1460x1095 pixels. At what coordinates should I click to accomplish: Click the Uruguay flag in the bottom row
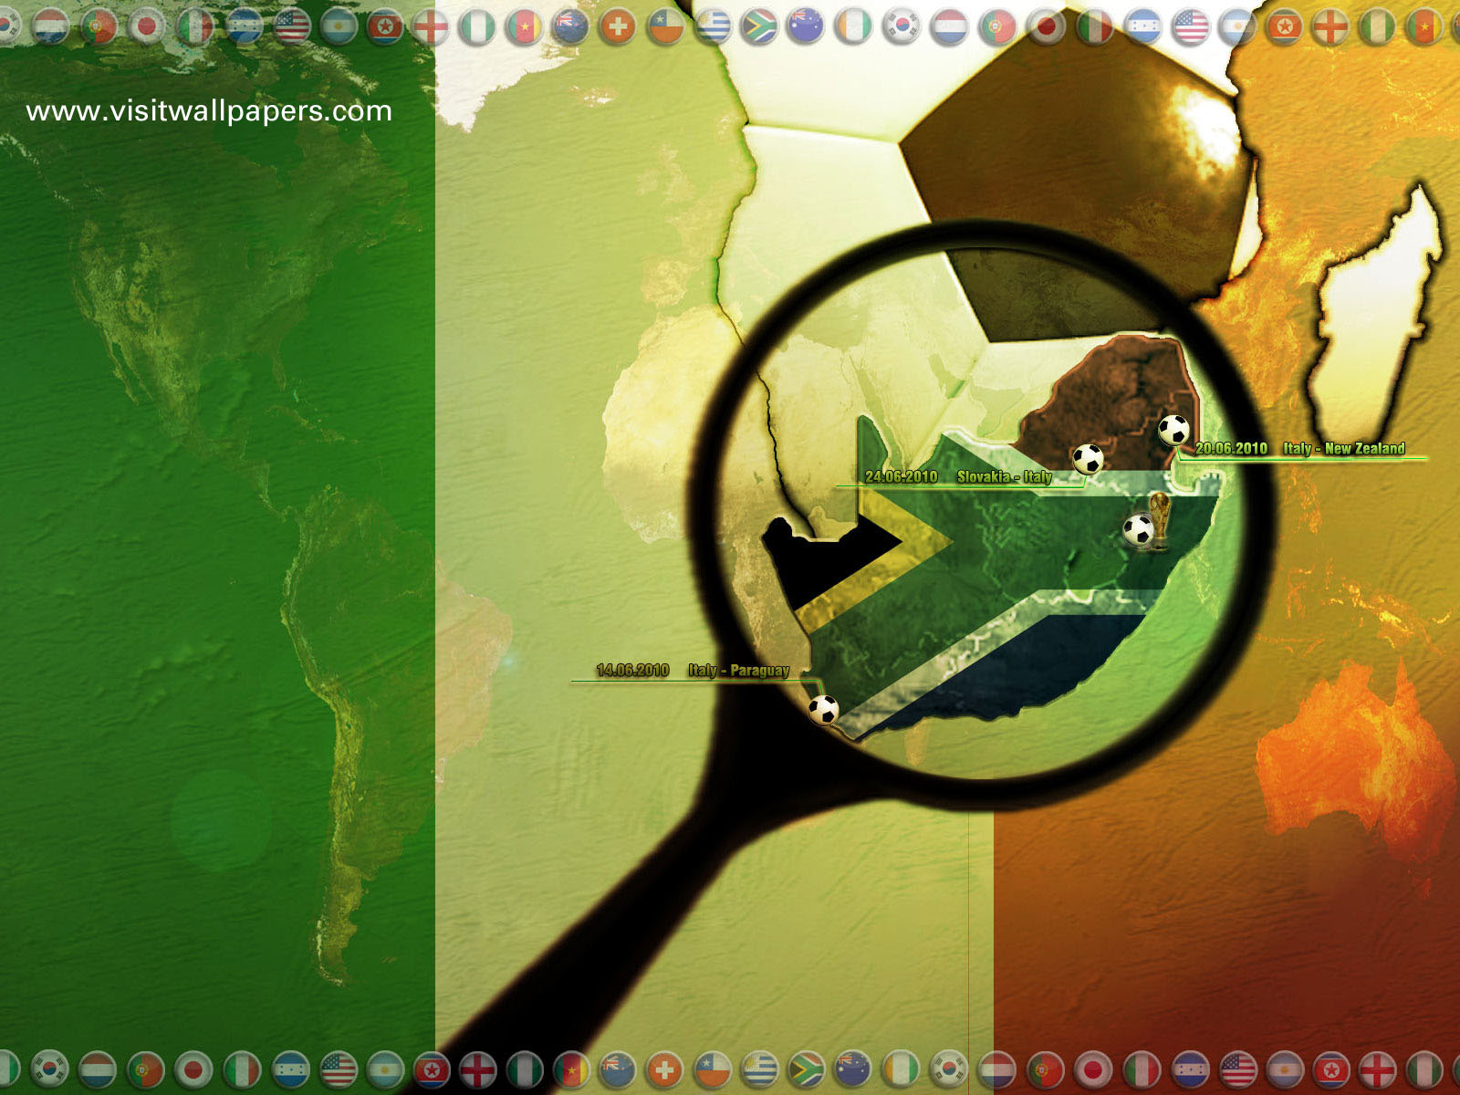(x=759, y=1069)
